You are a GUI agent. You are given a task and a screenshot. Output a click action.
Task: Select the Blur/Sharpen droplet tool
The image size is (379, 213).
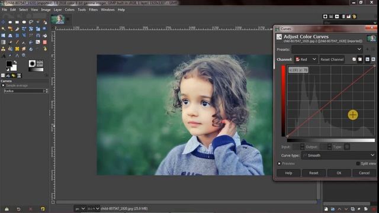(31, 49)
